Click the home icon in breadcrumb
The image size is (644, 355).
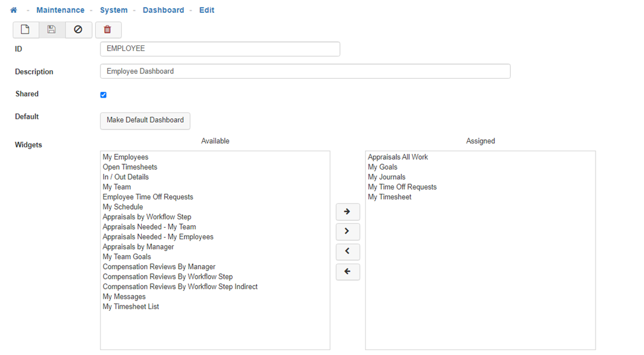(x=14, y=10)
